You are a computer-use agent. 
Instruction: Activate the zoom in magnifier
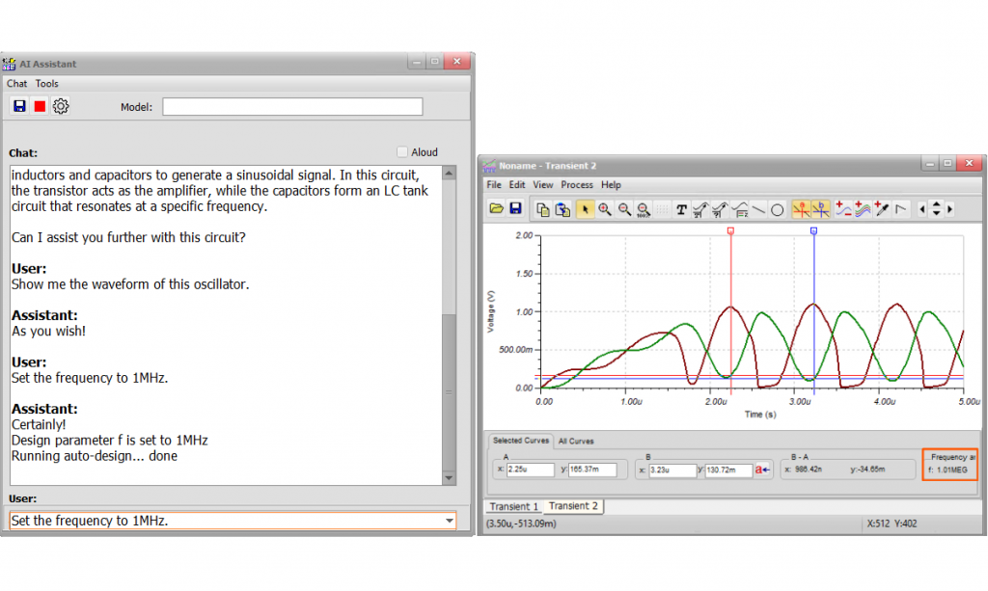point(604,209)
